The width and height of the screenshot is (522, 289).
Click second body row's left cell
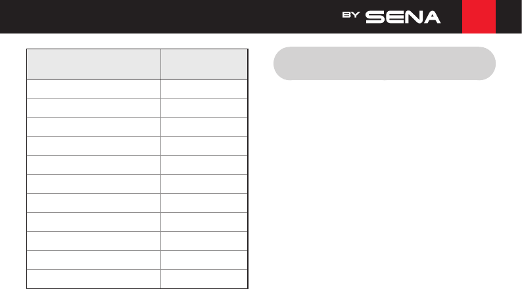[x=93, y=108]
